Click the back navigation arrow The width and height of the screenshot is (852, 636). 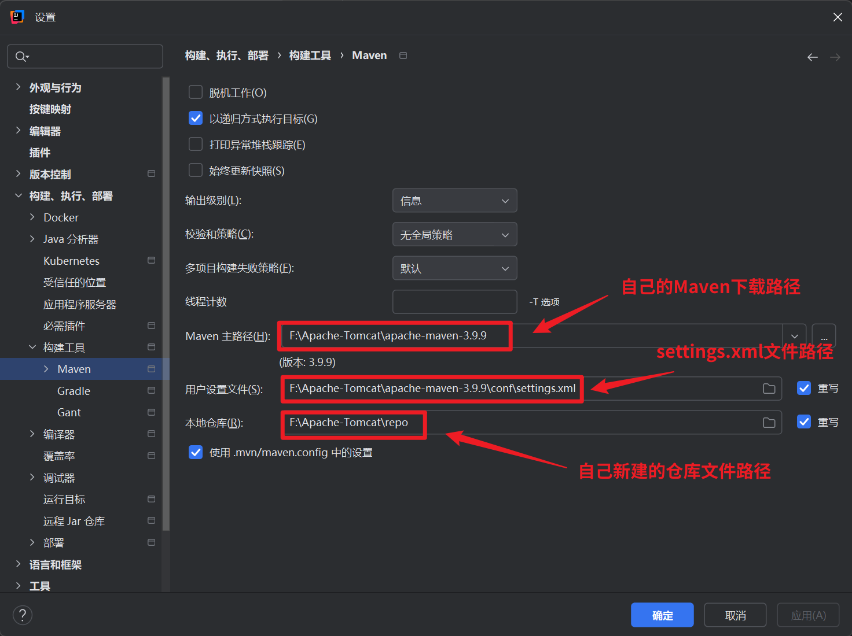tap(812, 57)
